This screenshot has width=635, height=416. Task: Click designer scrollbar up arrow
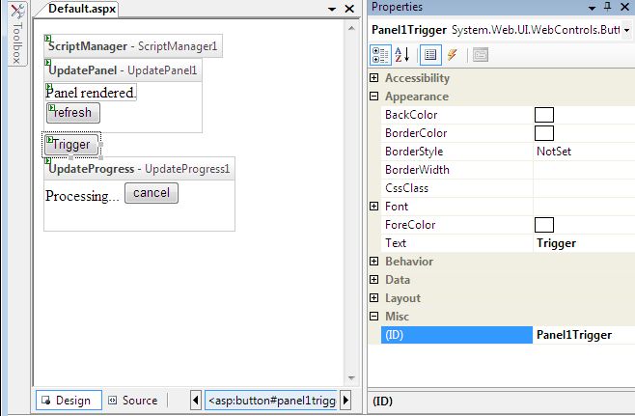pyautogui.click(x=351, y=28)
